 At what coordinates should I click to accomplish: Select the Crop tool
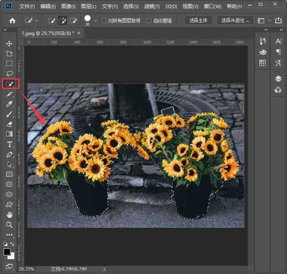tap(9, 54)
